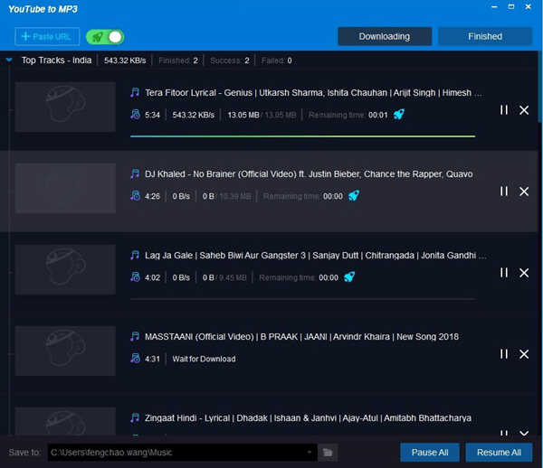Click the Resume All button
The height and width of the screenshot is (468, 543).
(499, 452)
